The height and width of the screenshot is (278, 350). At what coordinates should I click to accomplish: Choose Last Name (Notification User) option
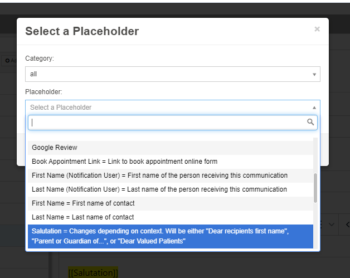[171, 189]
